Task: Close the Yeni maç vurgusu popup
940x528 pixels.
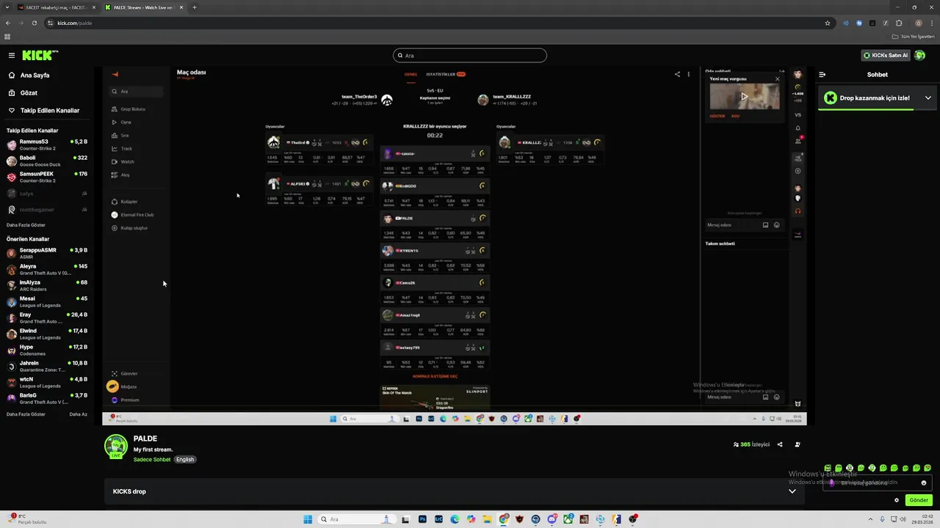Action: click(x=778, y=78)
